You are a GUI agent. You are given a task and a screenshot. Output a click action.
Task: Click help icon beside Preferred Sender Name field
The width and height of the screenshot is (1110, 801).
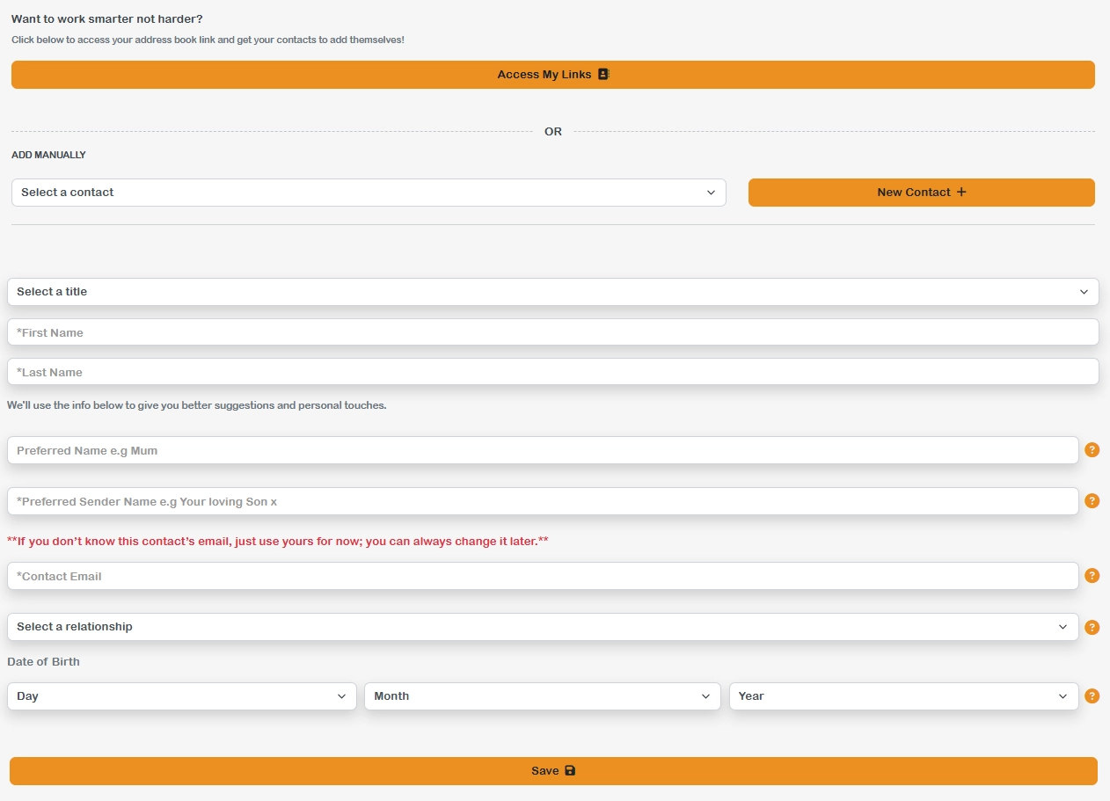1092,501
